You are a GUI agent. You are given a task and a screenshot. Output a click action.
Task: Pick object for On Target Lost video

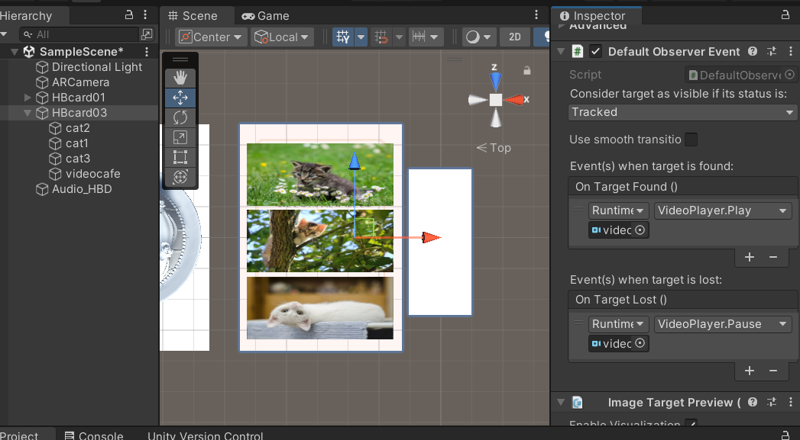tap(640, 343)
